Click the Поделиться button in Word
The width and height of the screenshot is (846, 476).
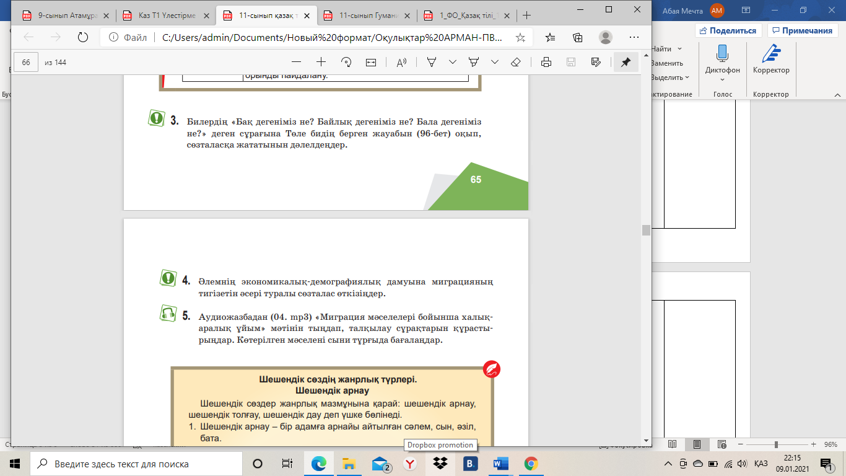point(728,30)
